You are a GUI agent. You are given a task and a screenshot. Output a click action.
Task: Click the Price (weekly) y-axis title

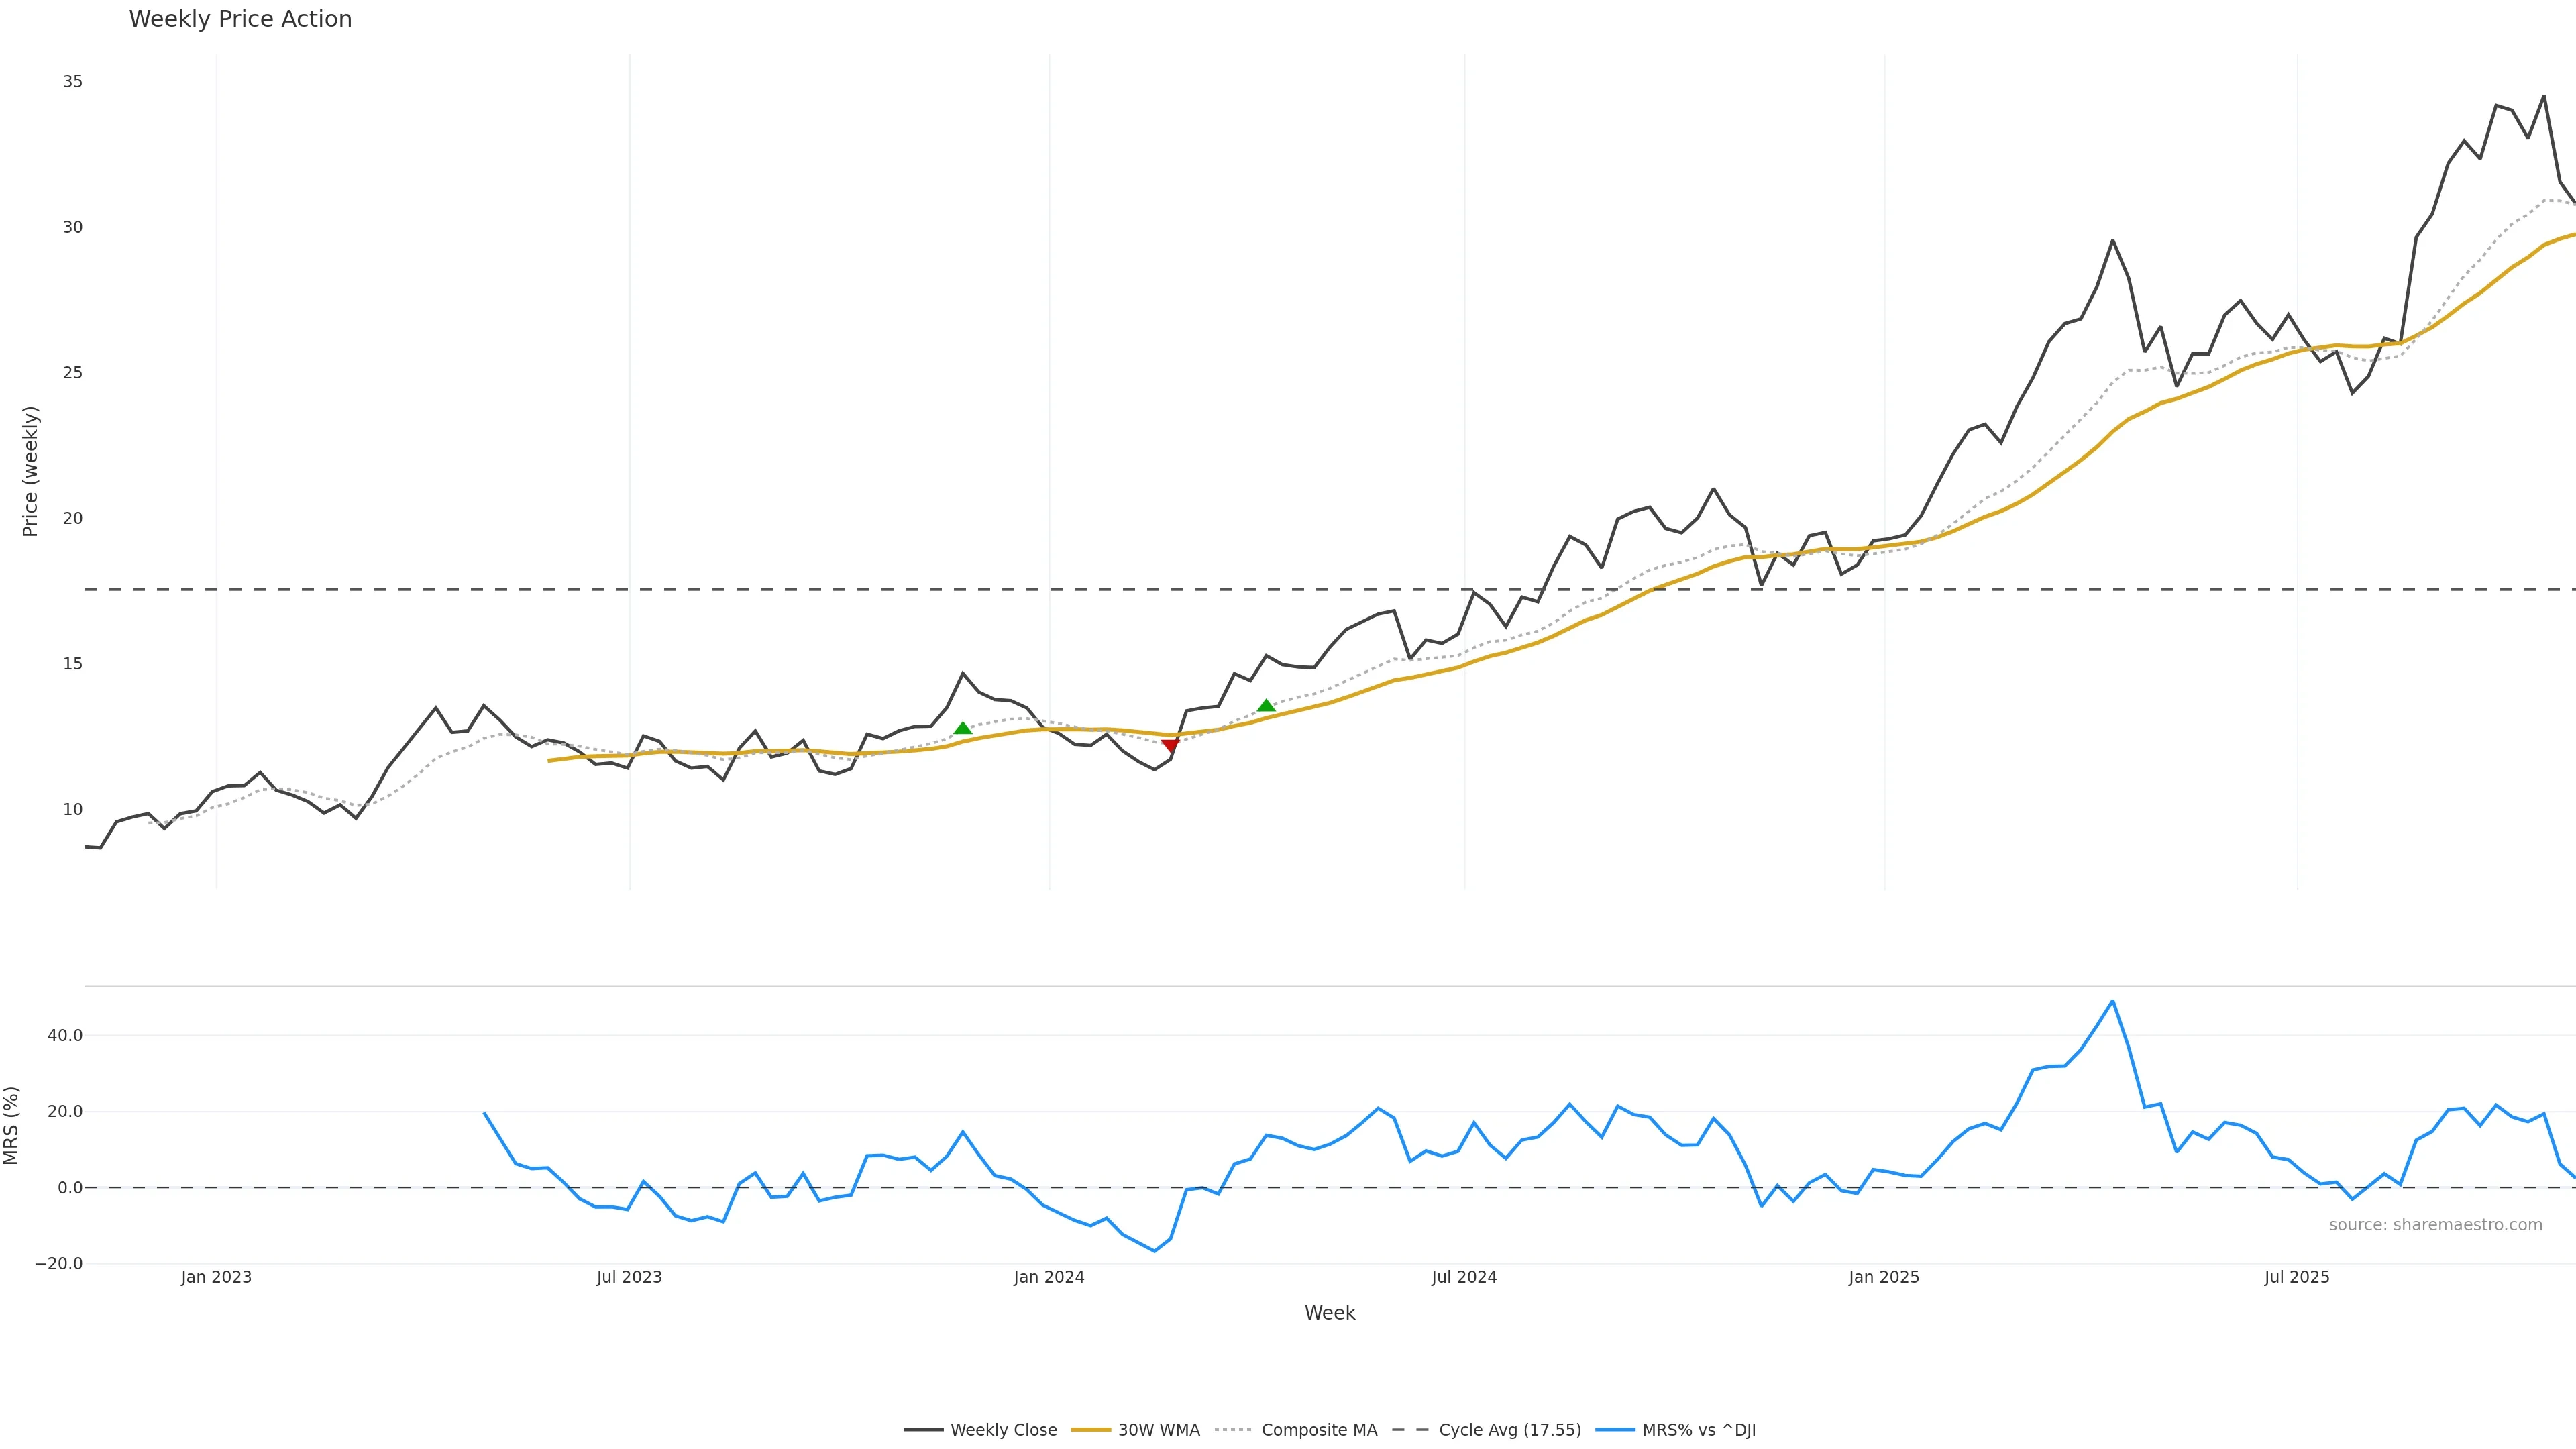tap(30, 471)
